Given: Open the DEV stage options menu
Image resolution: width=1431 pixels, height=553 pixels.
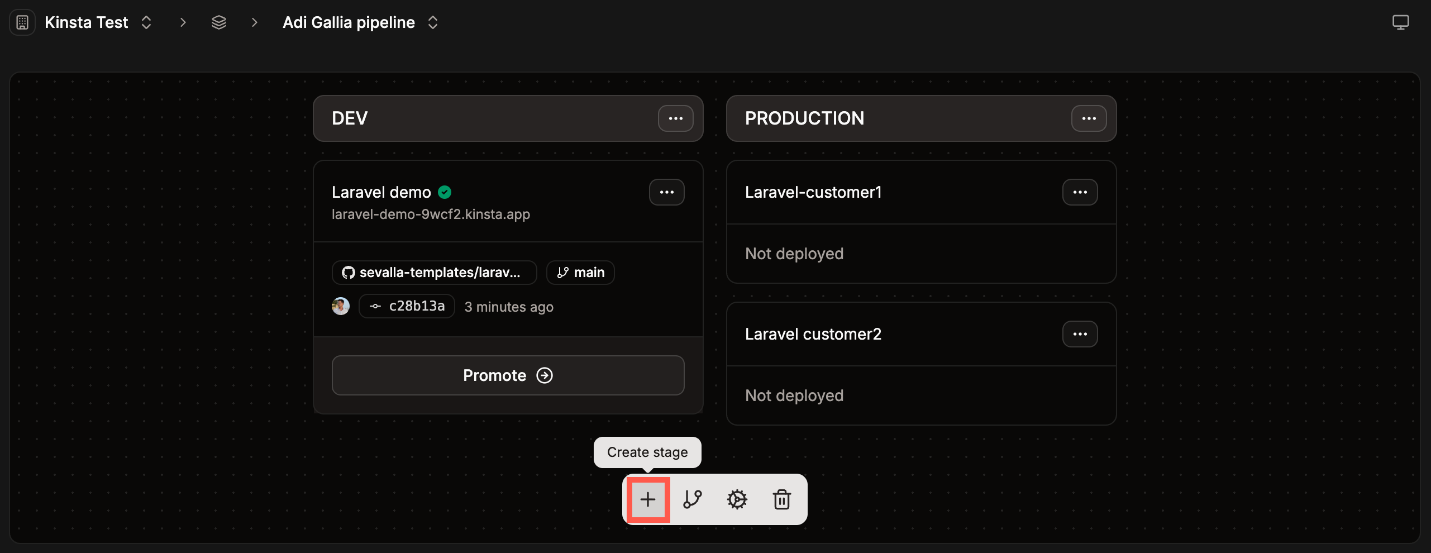Looking at the screenshot, I should point(676,118).
